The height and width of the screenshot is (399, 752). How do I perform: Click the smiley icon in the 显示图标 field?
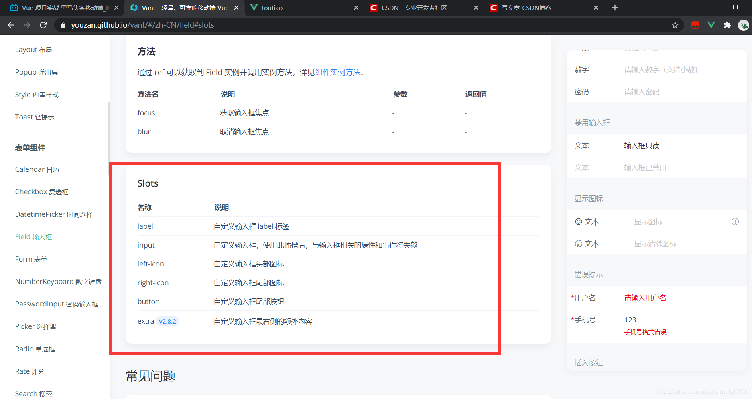578,221
